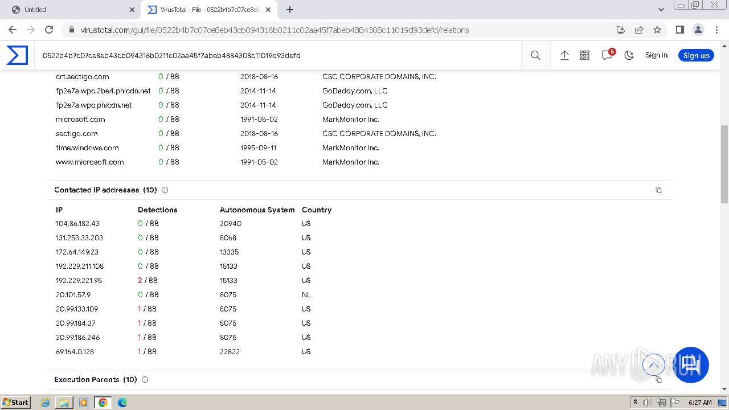
Task: Close the VirusTotal tab
Action: [x=268, y=10]
